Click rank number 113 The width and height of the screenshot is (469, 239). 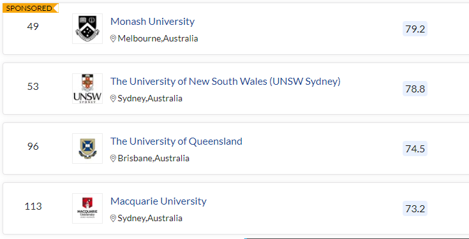[x=33, y=206]
